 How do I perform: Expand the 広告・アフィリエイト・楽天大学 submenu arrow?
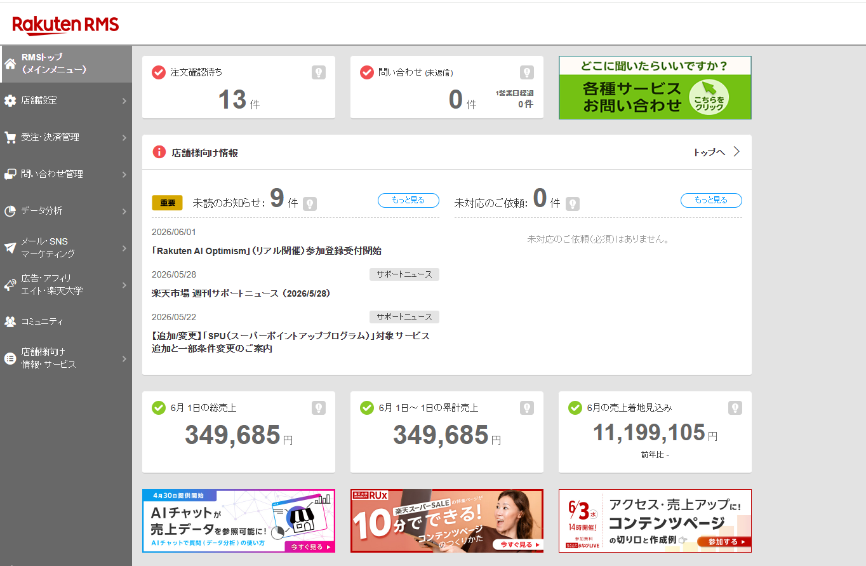tap(124, 285)
